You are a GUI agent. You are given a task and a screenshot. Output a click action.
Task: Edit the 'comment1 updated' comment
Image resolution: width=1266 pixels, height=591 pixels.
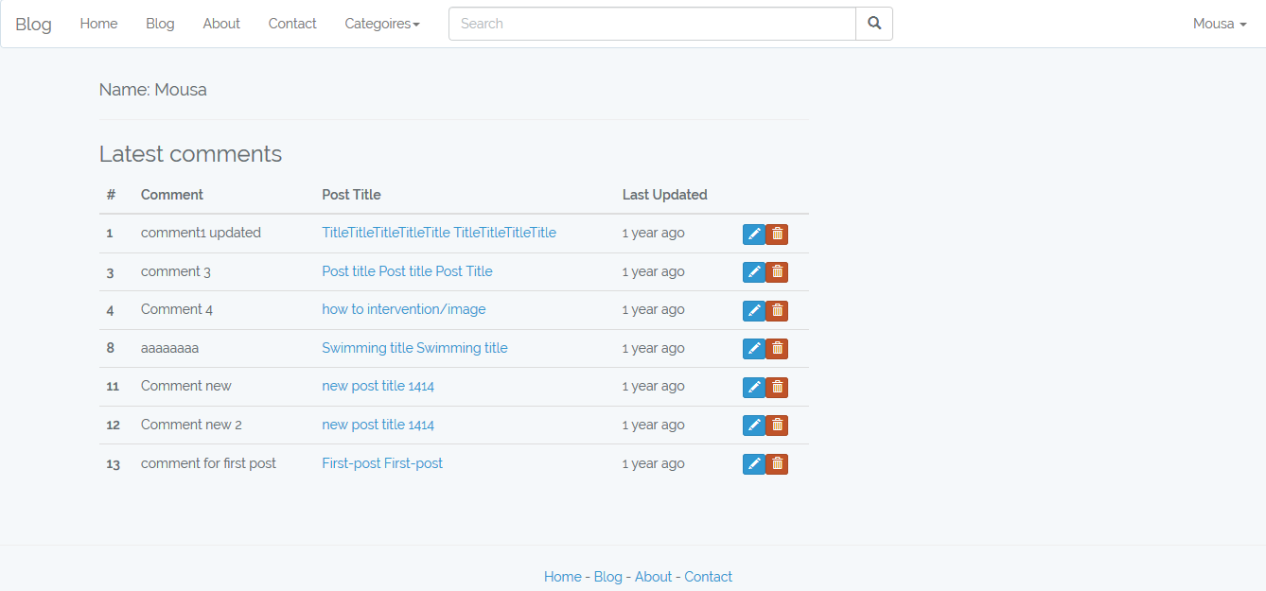(x=753, y=235)
